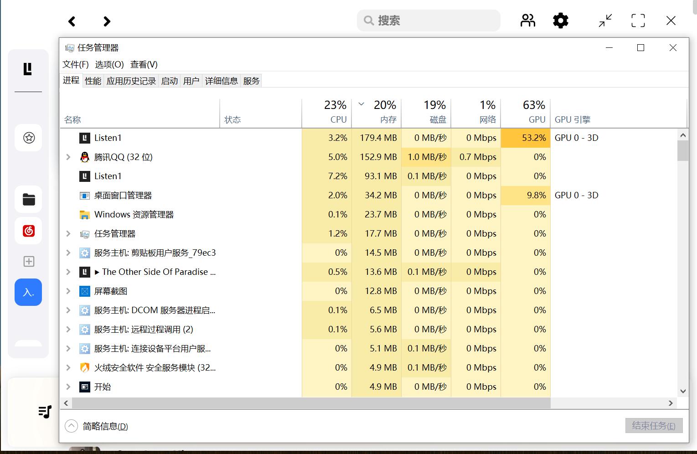Expand the 屏幕截图 process entry
The width and height of the screenshot is (697, 454).
coord(68,291)
